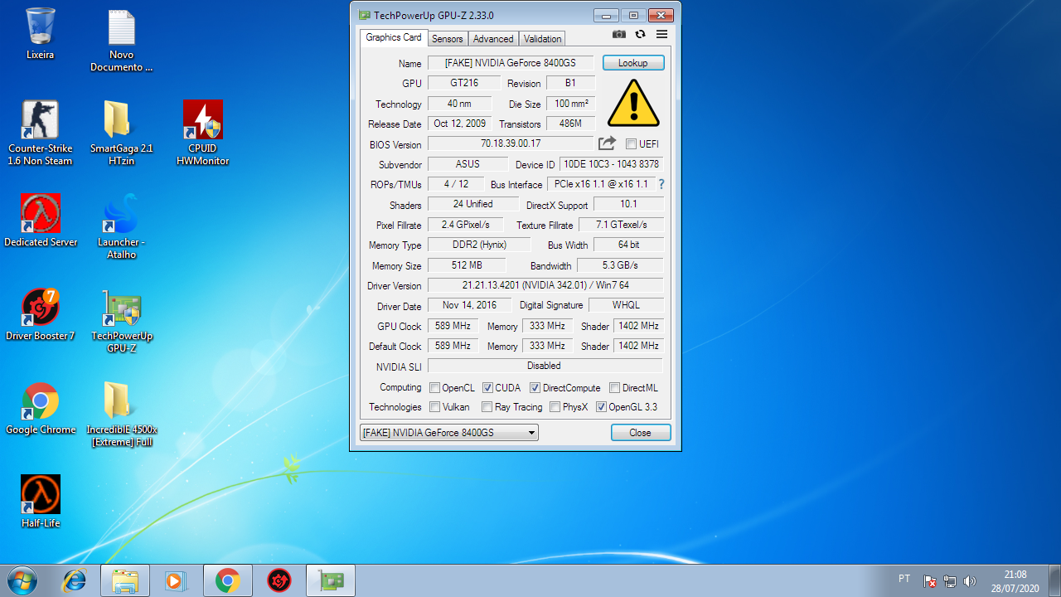
Task: Click the Driver Version field
Action: click(x=545, y=285)
